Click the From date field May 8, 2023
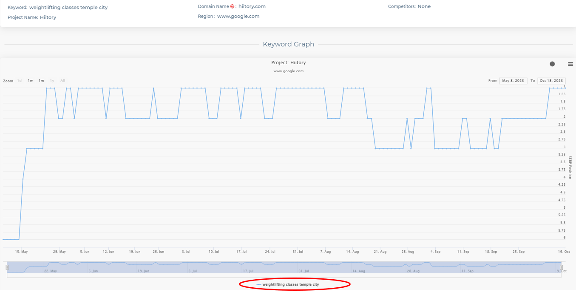The width and height of the screenshot is (576, 292). tap(513, 81)
